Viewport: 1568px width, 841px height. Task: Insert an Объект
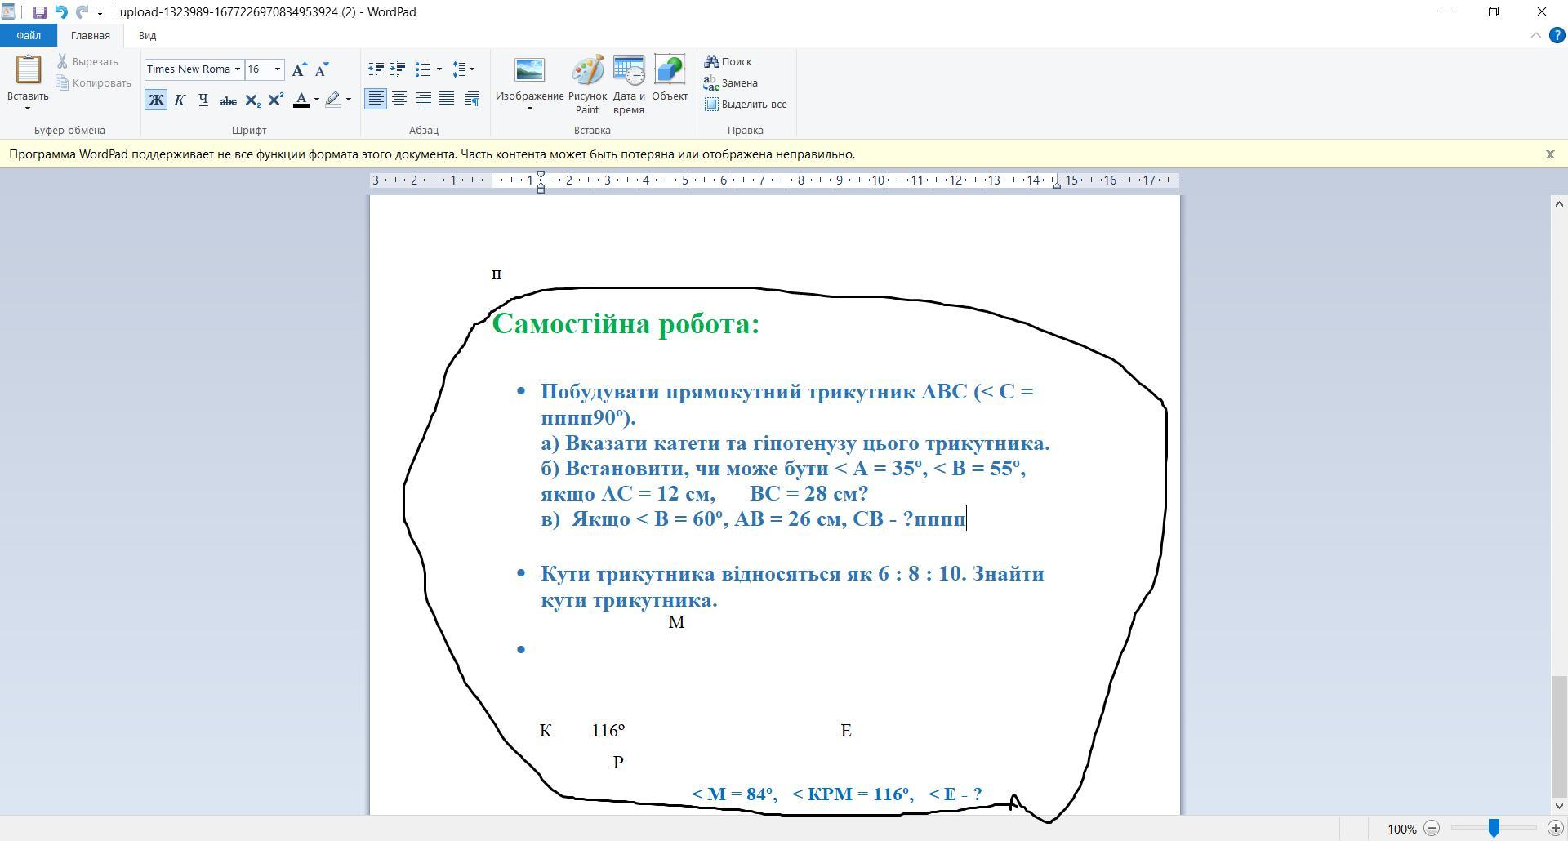(x=670, y=79)
